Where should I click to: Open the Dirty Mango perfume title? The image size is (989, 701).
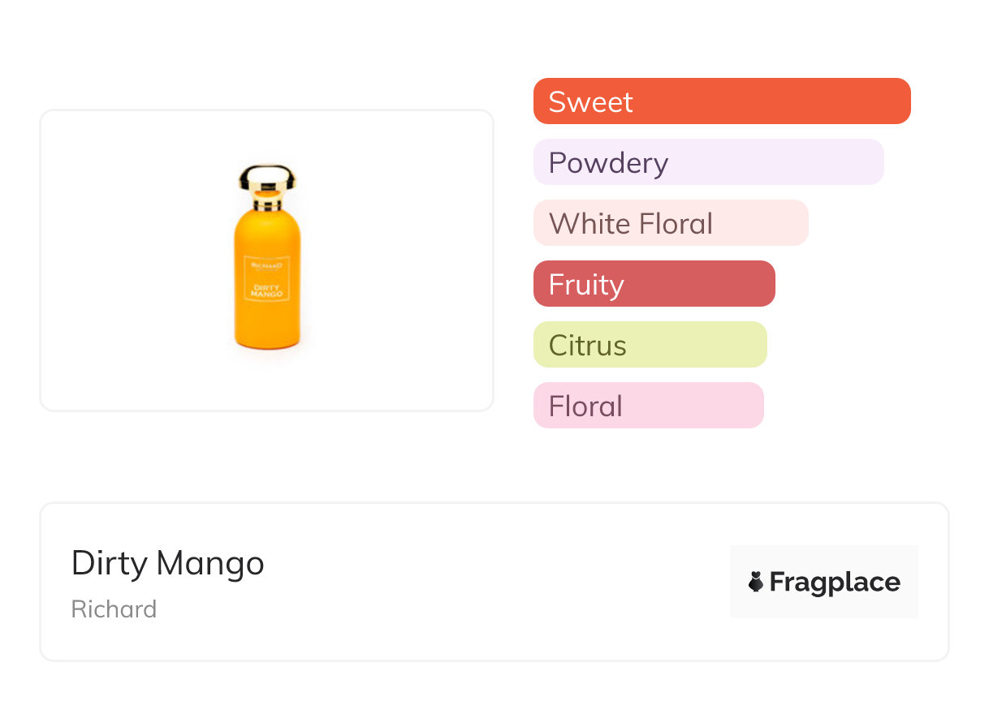click(x=168, y=563)
